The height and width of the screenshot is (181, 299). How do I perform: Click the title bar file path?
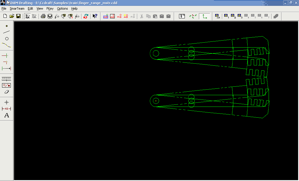77,3
